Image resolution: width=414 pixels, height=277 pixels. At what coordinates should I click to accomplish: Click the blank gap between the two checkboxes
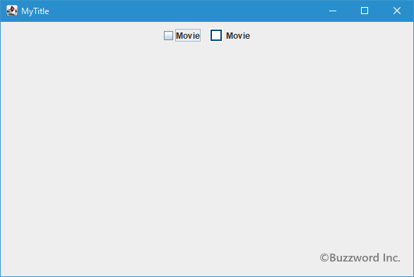(x=205, y=35)
